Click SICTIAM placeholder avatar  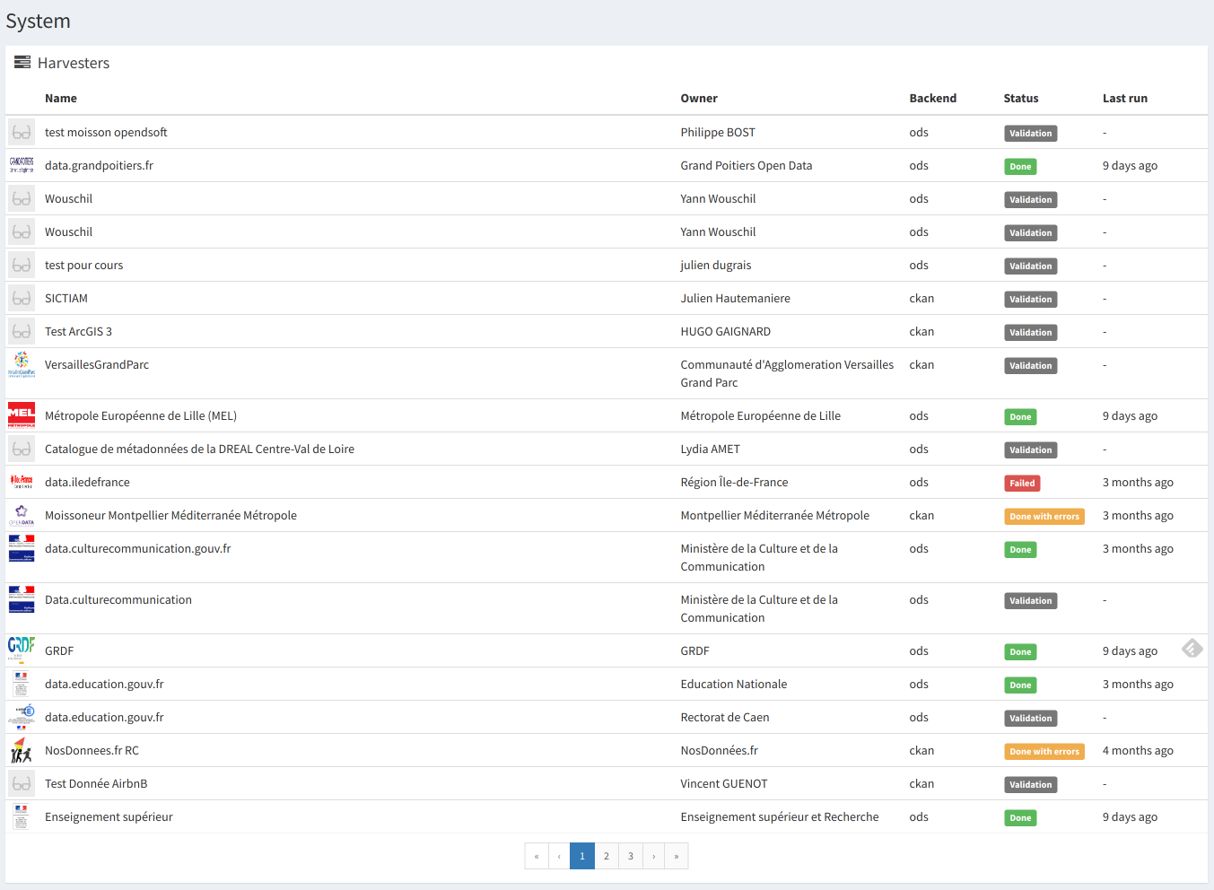pyautogui.click(x=22, y=298)
